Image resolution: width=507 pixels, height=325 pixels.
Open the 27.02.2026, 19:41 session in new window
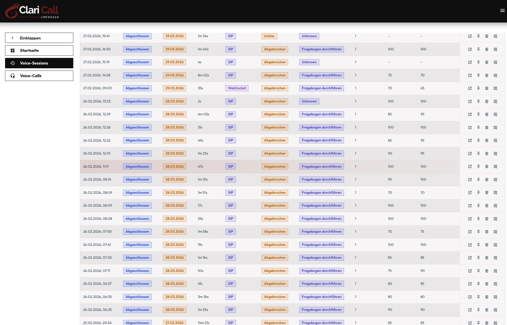coord(470,36)
